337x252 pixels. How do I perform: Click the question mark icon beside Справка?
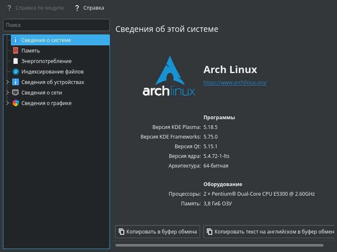coord(77,8)
